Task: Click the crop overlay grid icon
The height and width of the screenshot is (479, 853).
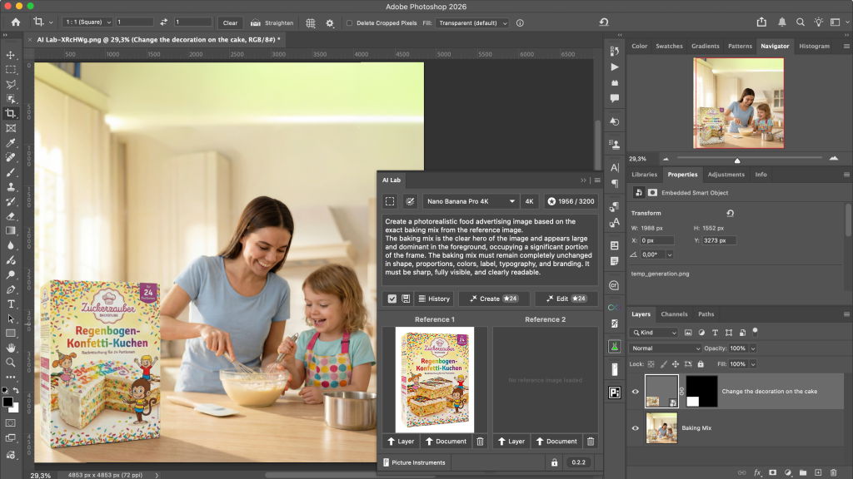Action: [311, 23]
